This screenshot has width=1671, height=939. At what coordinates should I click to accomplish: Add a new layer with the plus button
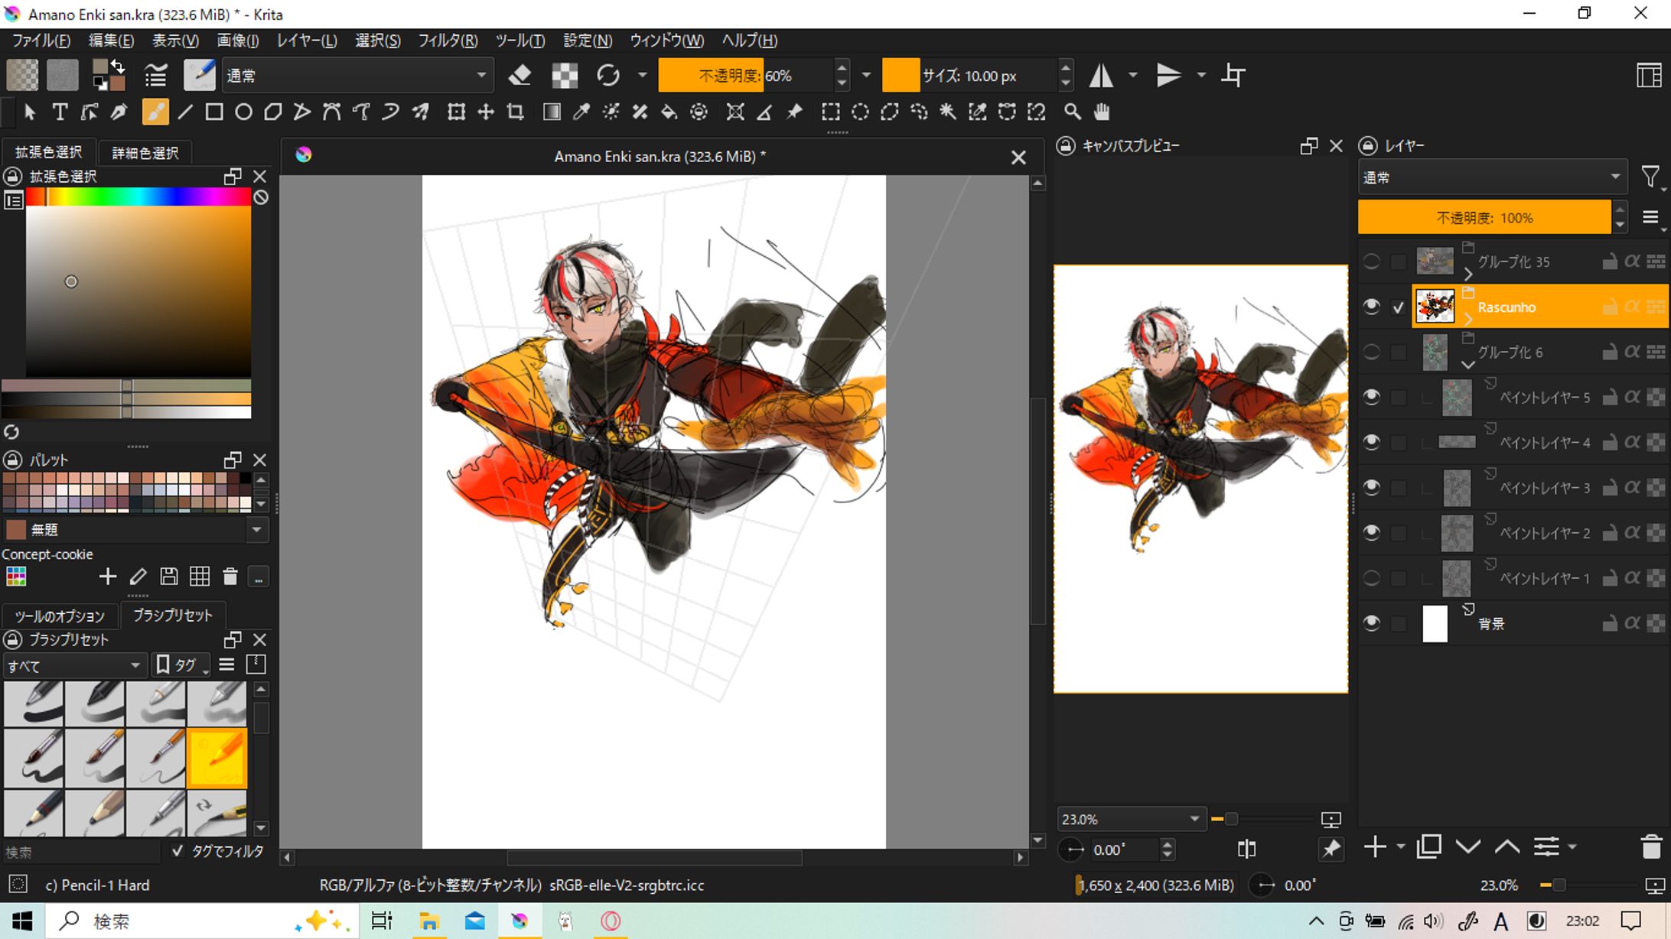pos(1375,846)
